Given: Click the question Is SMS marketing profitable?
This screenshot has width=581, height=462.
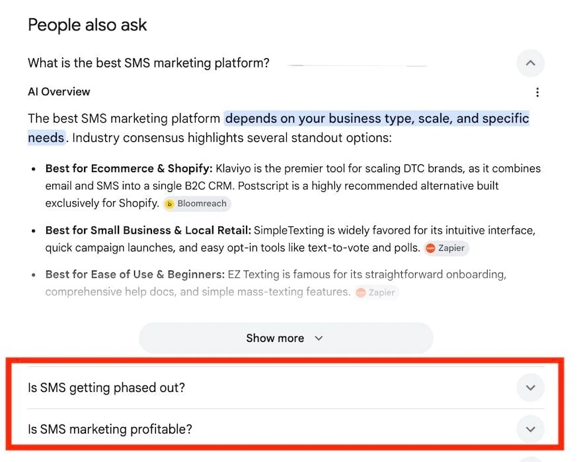Looking at the screenshot, I should tap(110, 429).
